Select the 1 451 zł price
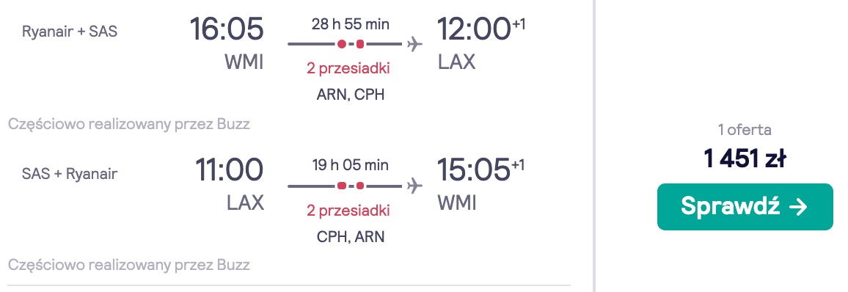 point(745,159)
